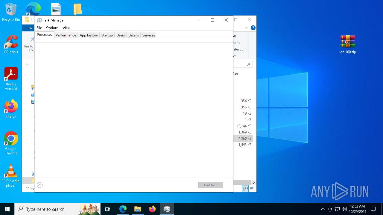Viewport: 383px width, 215px height.
Task: Open Adobe Acrobat desktop shortcut
Action: tap(11, 79)
